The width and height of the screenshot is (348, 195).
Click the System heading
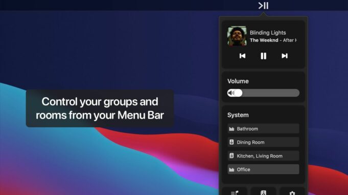pyautogui.click(x=238, y=115)
